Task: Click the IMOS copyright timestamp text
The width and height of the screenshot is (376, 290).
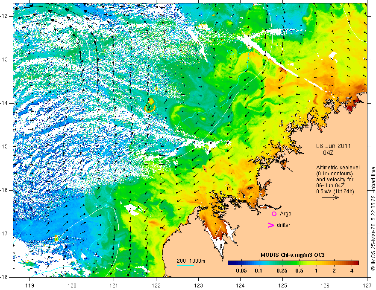Action: (x=373, y=219)
